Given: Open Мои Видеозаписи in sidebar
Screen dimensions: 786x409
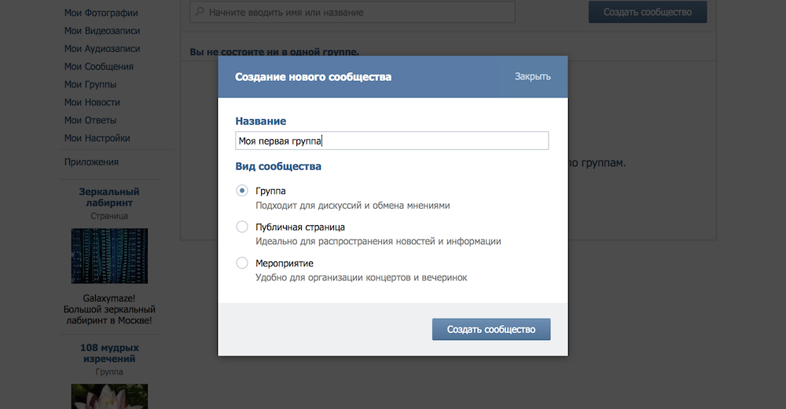Looking at the screenshot, I should 102,31.
